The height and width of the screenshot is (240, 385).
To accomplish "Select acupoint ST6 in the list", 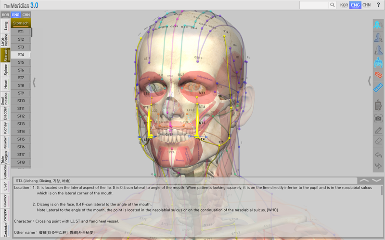I will point(21,70).
